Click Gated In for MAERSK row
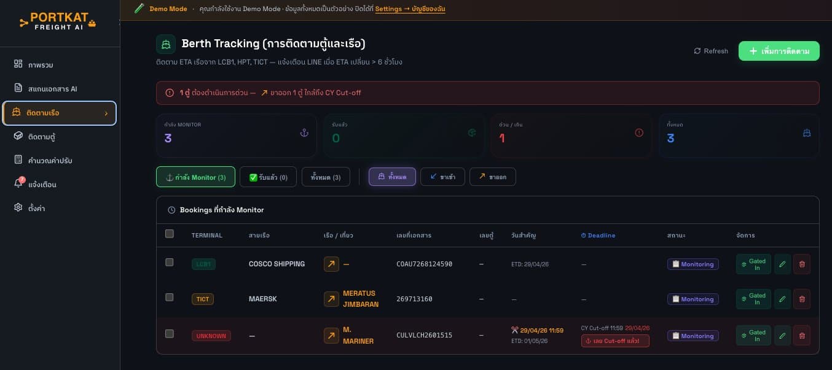The height and width of the screenshot is (370, 832). click(753, 299)
